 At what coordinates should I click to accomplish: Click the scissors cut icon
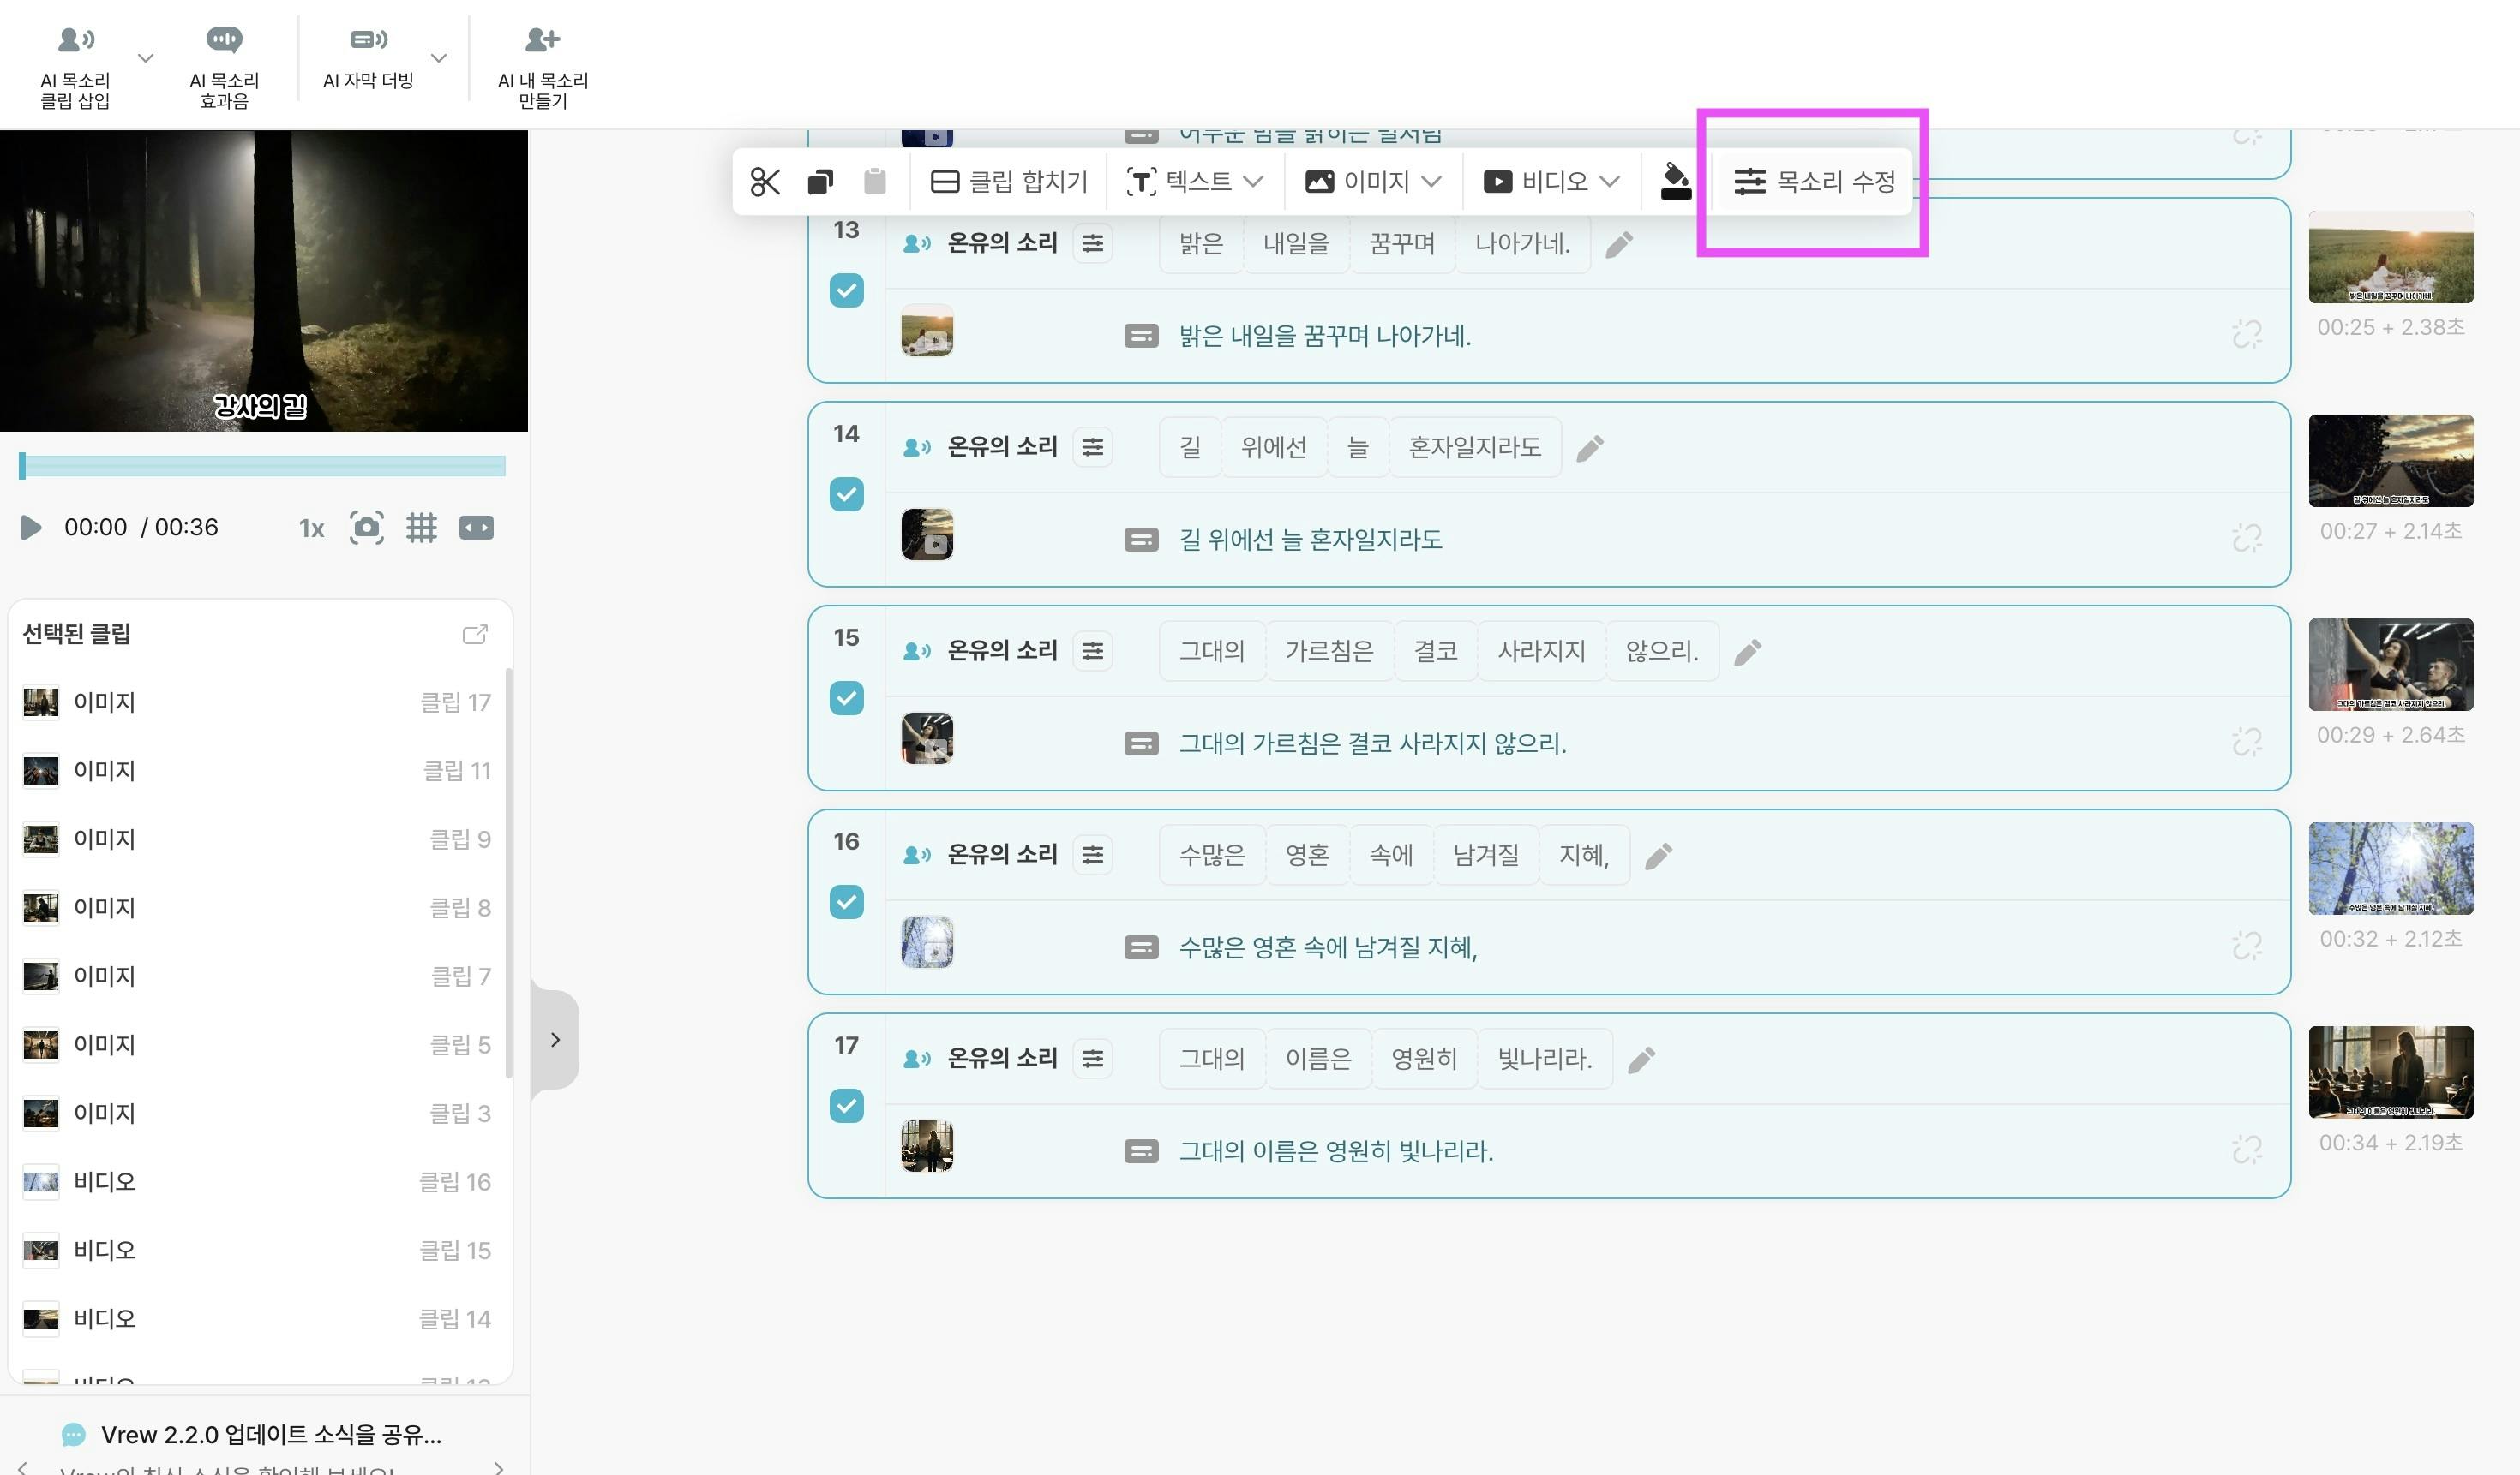[x=765, y=182]
